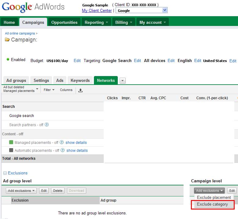Click the Download button in exclusions
This screenshot has height=219, width=238.
tap(76, 191)
